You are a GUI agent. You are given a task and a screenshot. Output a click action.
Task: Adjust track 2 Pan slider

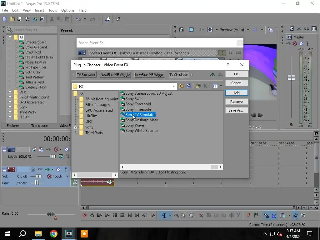coord(37,183)
